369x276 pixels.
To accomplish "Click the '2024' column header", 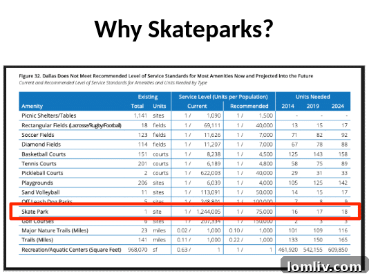I will 338,106.
